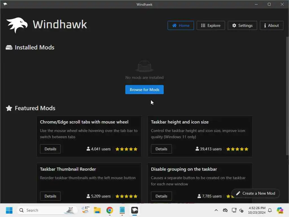Click the star rating of Taskbar height mod
Image resolution: width=289 pixels, height=217 pixels.
(237, 149)
